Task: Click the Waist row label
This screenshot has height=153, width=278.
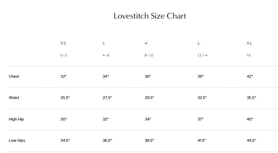Action: (x=14, y=98)
